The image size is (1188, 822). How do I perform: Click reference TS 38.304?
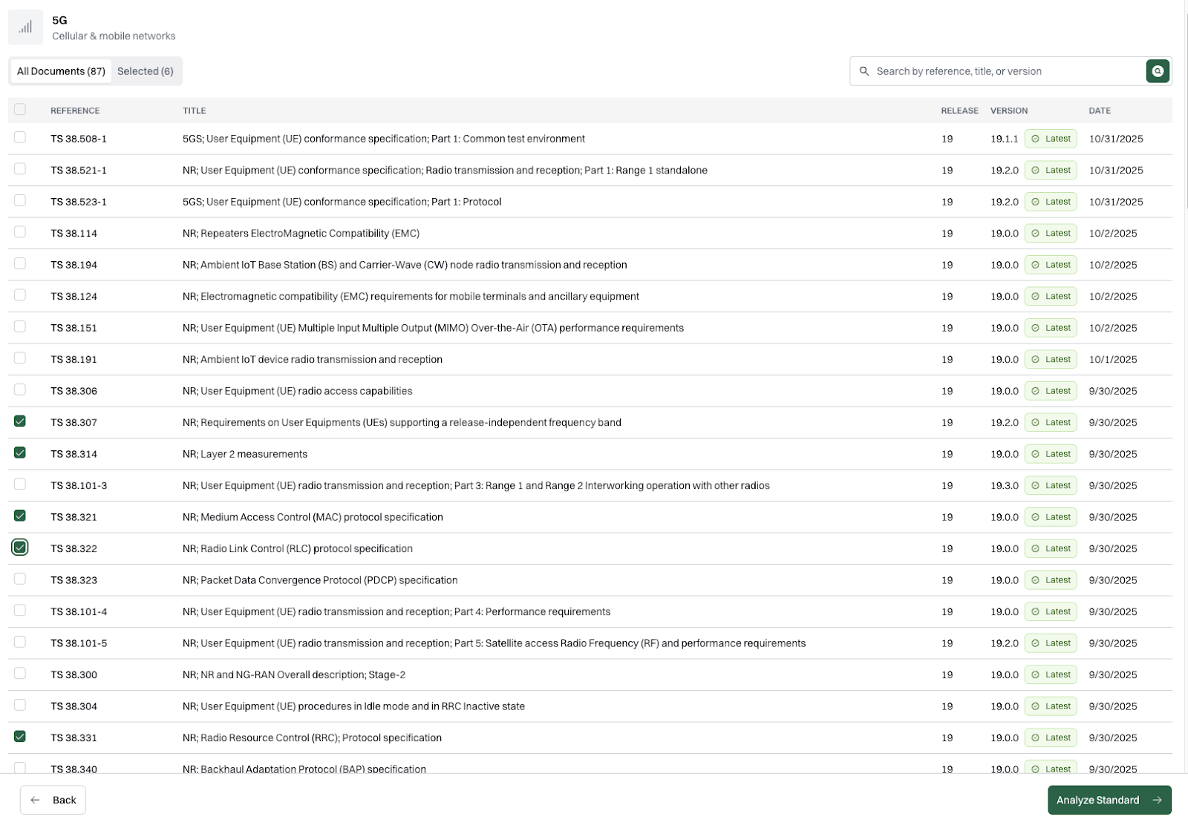(74, 706)
